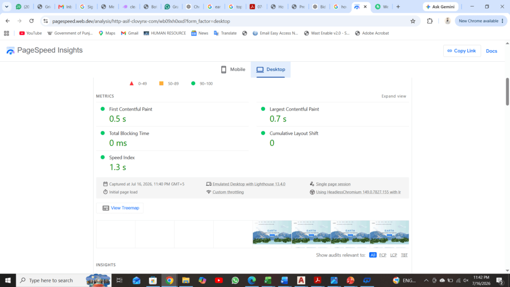Close the active PageSpeed tab
Image resolution: width=510 pixels, height=287 pixels.
pyautogui.click(x=365, y=6)
